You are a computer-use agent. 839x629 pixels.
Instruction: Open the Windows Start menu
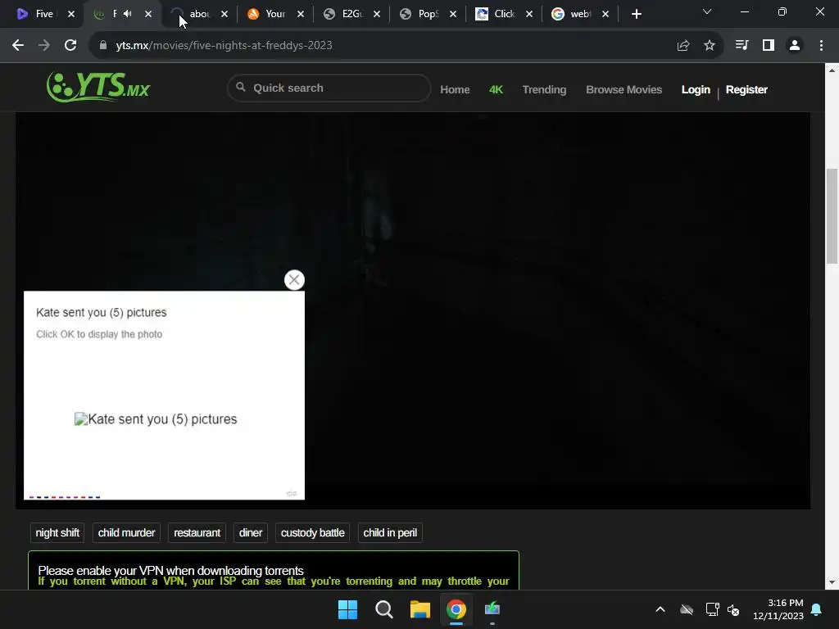click(x=347, y=609)
